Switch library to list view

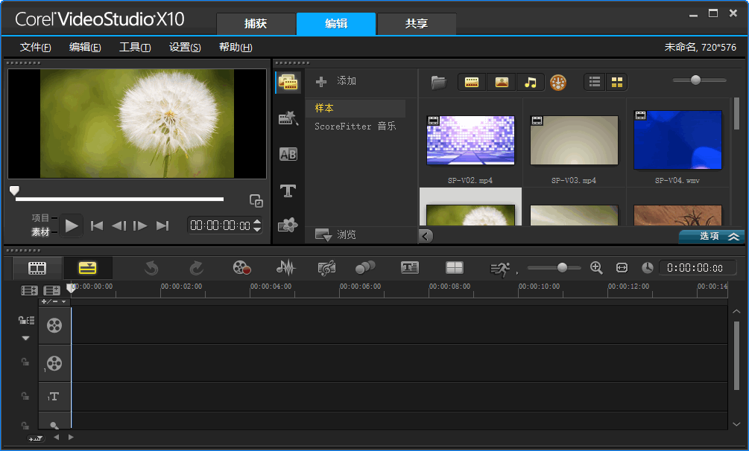click(x=595, y=82)
